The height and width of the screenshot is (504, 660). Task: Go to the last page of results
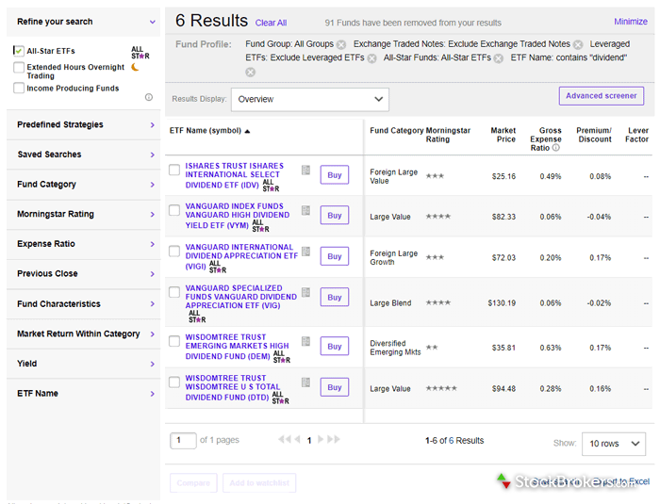click(334, 440)
